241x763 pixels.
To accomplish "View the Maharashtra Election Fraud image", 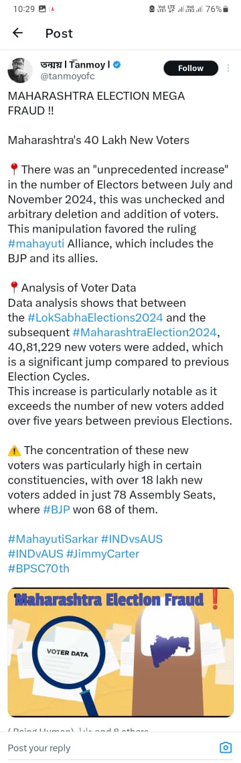I will (120, 652).
